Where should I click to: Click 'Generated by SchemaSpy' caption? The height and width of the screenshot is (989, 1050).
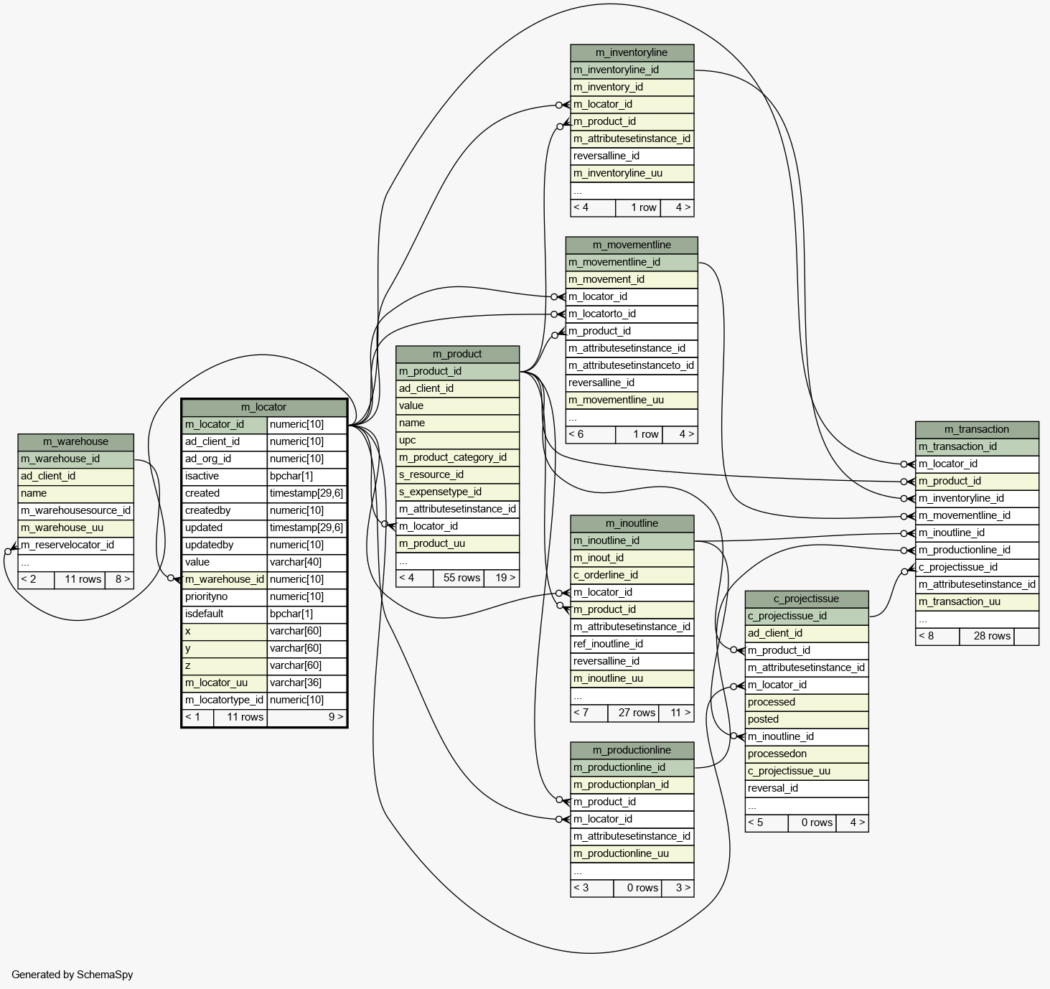click(x=72, y=975)
